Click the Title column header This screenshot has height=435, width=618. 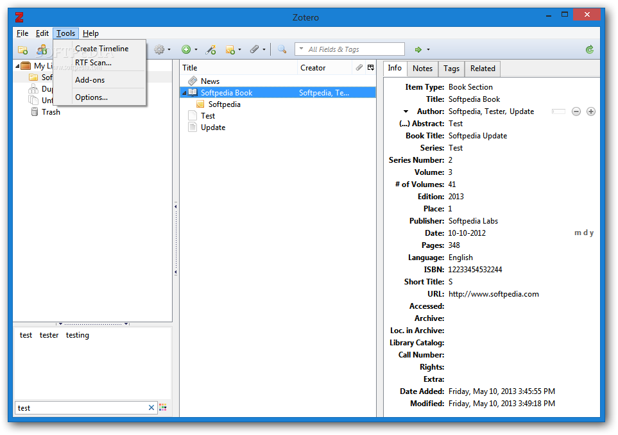(x=239, y=68)
